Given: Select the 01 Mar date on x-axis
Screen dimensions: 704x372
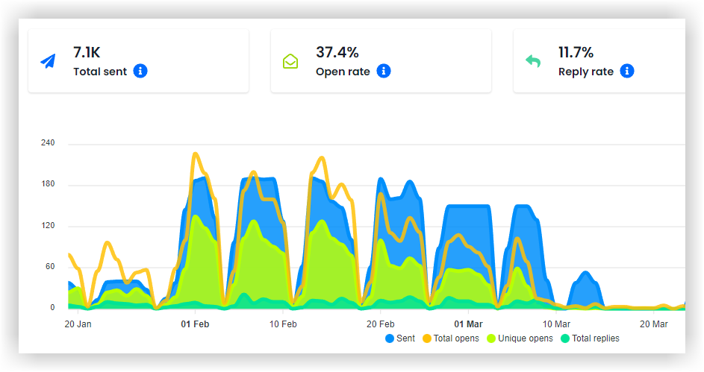Looking at the screenshot, I should click(468, 324).
